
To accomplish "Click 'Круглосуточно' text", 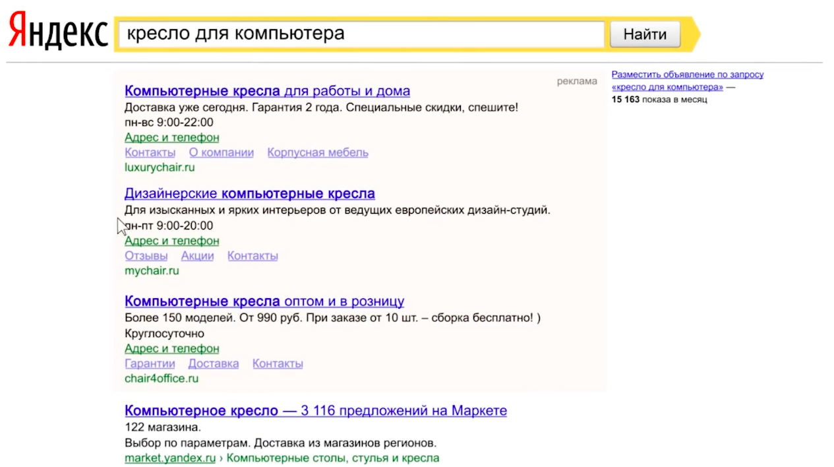I will [164, 333].
